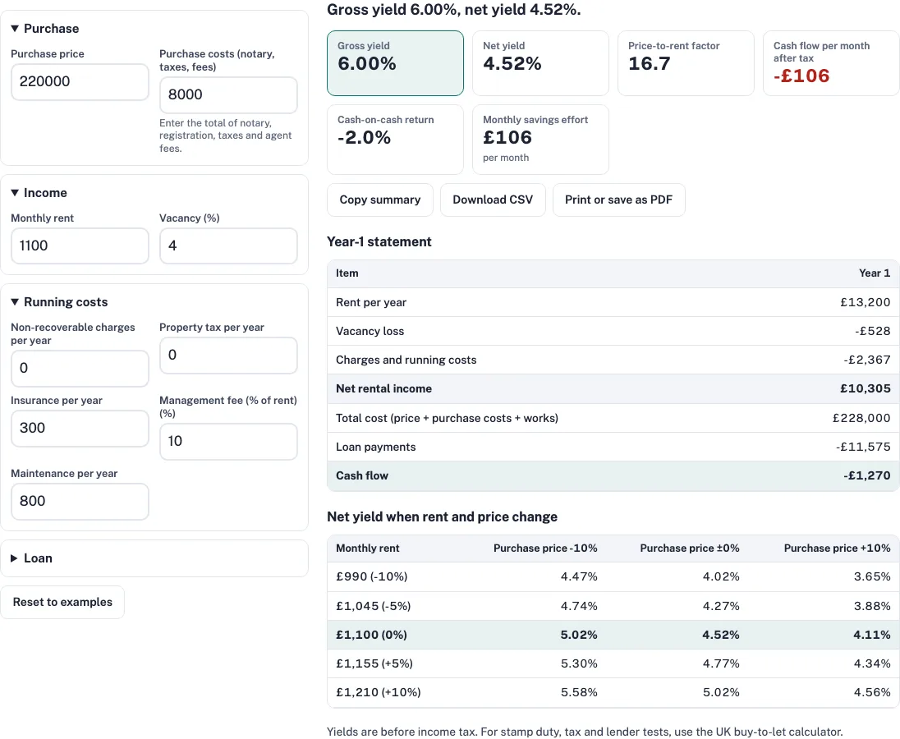The width and height of the screenshot is (900, 739).
Task: Click Reset to examples button
Action: (x=62, y=602)
